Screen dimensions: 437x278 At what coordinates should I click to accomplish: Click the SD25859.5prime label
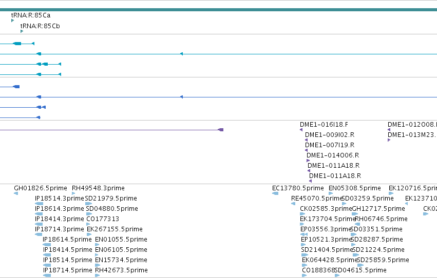tap(383, 260)
